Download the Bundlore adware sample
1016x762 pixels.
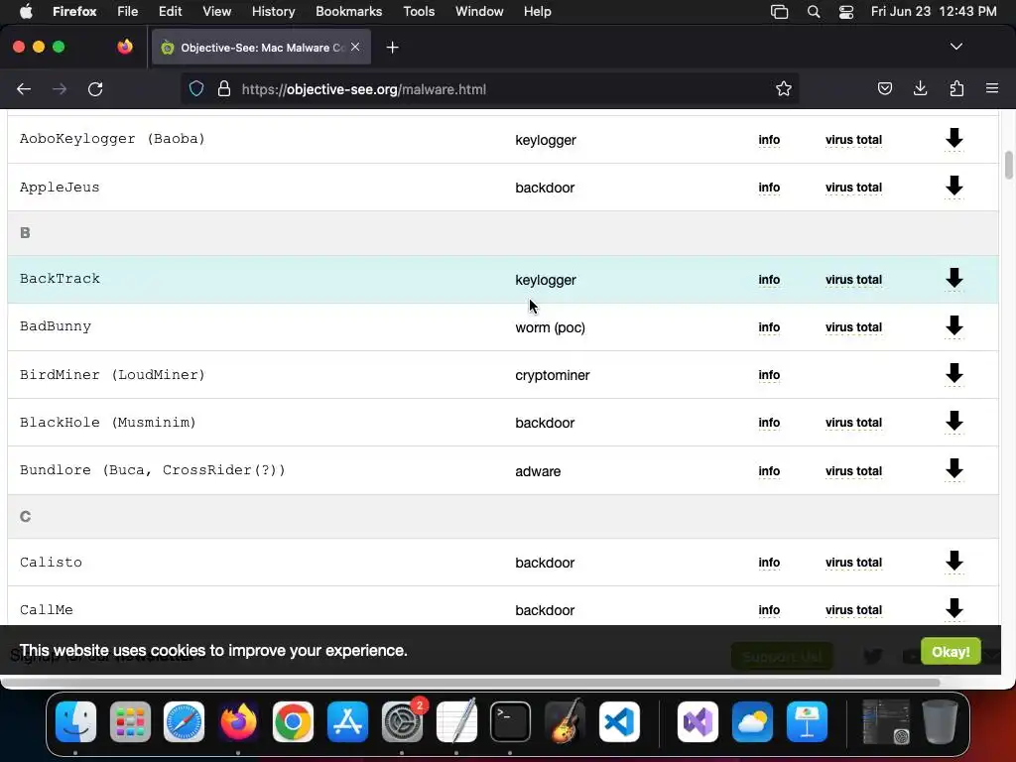[953, 469]
